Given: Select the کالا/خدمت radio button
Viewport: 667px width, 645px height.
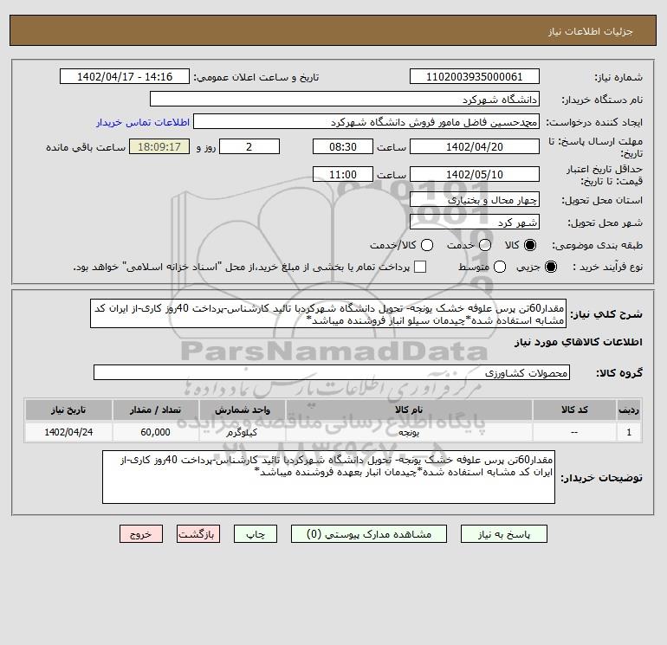Looking at the screenshot, I should (x=427, y=245).
